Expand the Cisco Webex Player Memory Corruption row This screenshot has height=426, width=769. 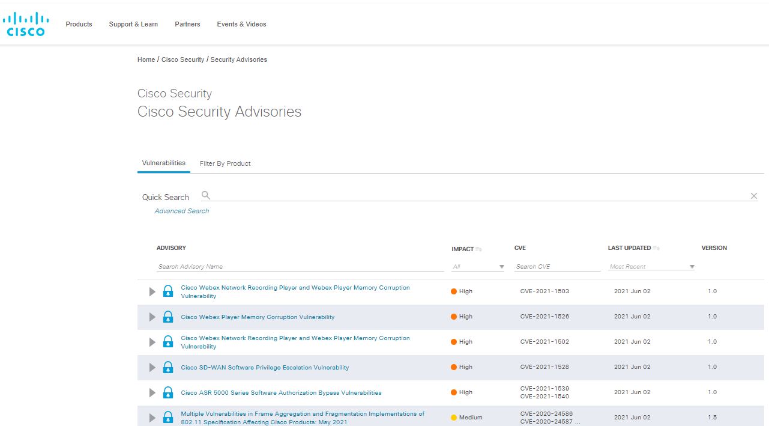point(152,317)
